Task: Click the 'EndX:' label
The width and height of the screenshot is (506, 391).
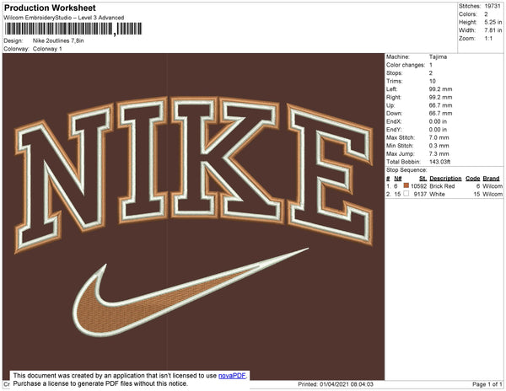Action: pos(394,121)
